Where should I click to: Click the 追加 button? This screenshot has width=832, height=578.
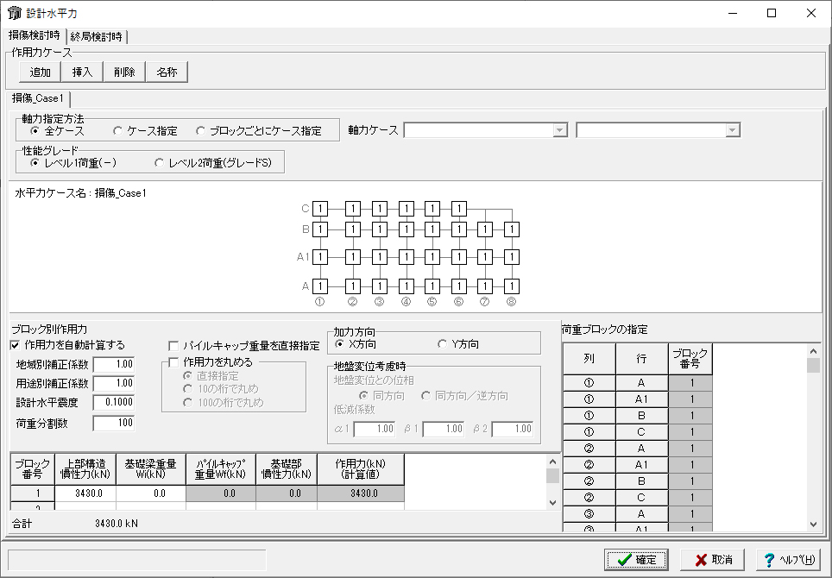40,72
